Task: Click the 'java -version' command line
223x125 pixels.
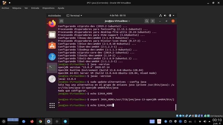Action: 100,64
